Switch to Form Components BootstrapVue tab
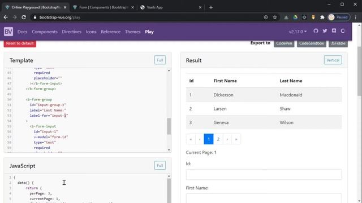The width and height of the screenshot is (362, 203). tap(104, 7)
